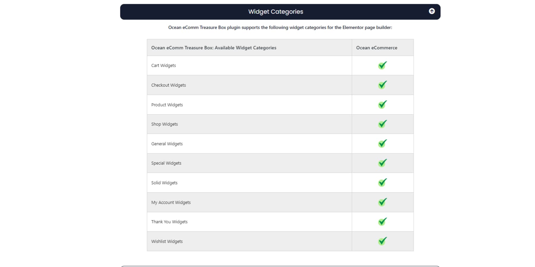Click the Cart Widgets green checkmark
This screenshot has height=267, width=535.
(x=383, y=65)
